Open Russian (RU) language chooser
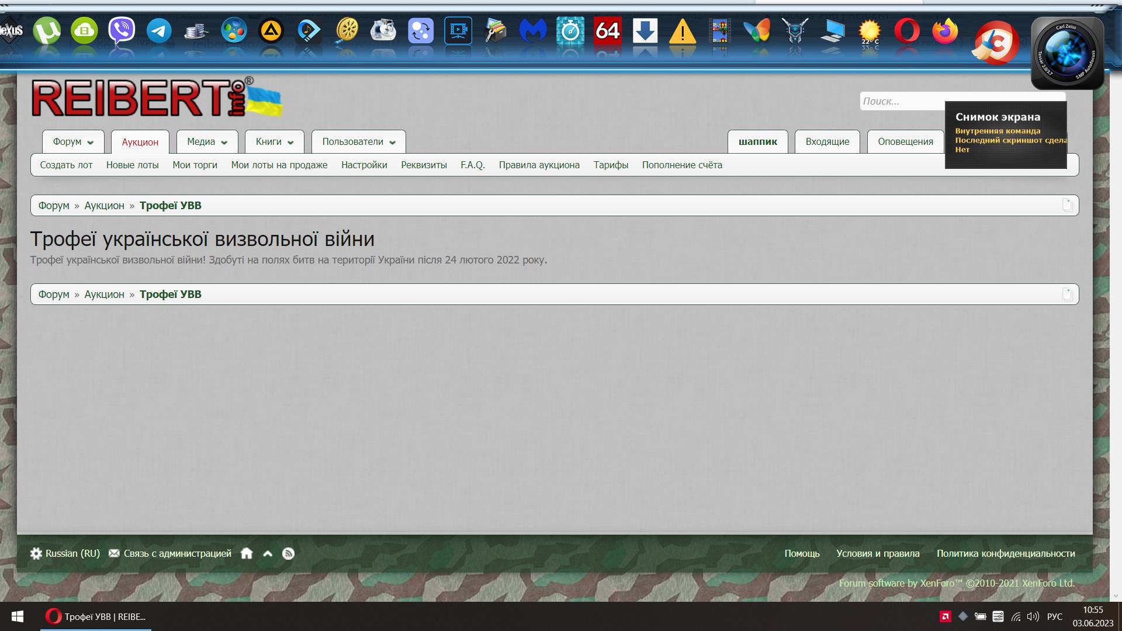The height and width of the screenshot is (631, 1122). point(65,553)
